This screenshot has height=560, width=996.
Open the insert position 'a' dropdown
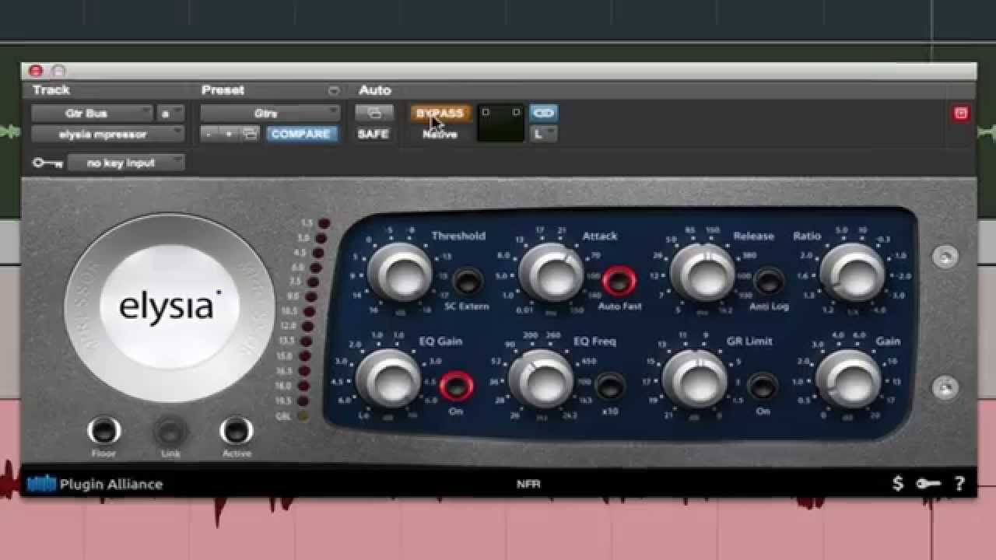point(170,114)
